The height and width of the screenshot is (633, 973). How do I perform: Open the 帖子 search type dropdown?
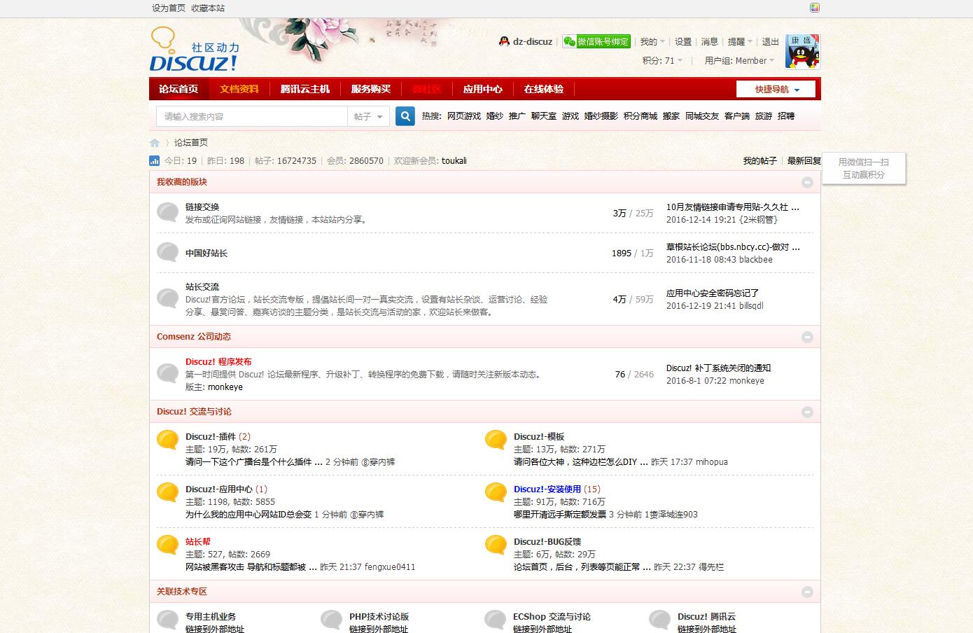(x=368, y=116)
